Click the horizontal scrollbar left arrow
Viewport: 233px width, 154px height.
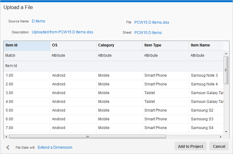6,137
